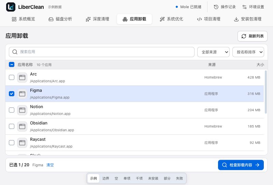Click the 检查卸载内容 button
The image size is (273, 185).
click(x=241, y=165)
